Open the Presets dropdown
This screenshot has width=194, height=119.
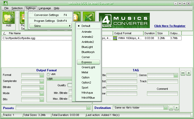click(x=88, y=108)
